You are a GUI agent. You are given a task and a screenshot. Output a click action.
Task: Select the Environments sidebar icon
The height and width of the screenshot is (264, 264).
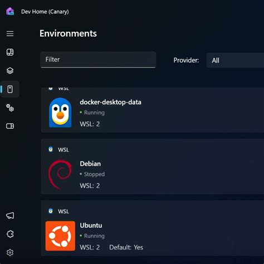click(x=10, y=89)
